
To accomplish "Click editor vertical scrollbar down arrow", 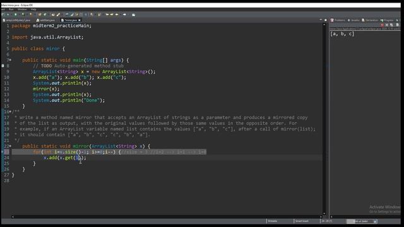I will tap(324, 213).
